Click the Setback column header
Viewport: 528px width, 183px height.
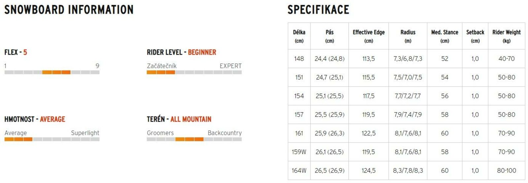[475, 36]
